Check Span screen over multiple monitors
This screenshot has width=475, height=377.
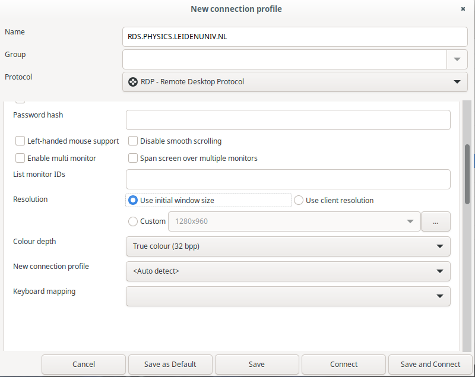133,159
